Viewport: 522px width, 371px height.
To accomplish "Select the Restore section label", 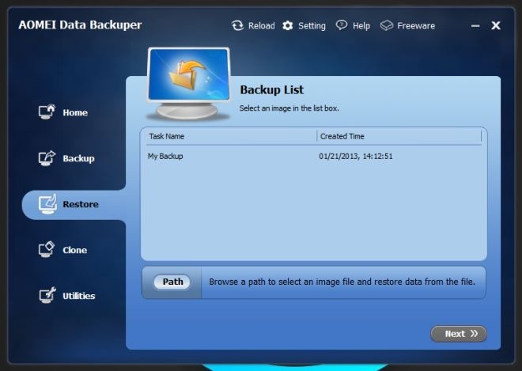I will [81, 204].
